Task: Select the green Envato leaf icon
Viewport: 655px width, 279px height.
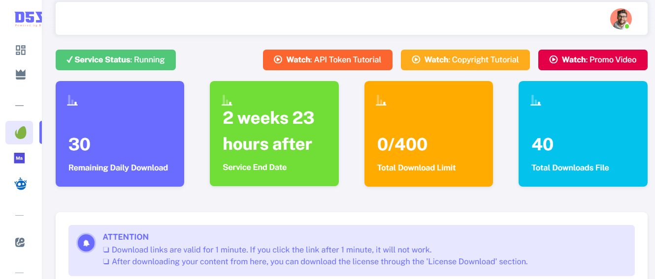Action: point(20,133)
